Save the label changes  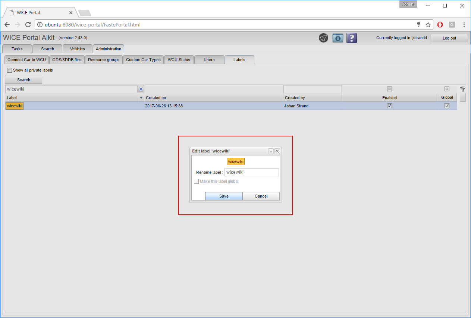coord(224,196)
